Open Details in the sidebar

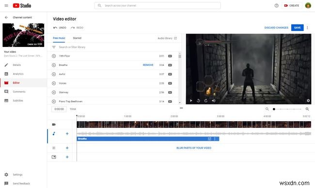pos(23,65)
